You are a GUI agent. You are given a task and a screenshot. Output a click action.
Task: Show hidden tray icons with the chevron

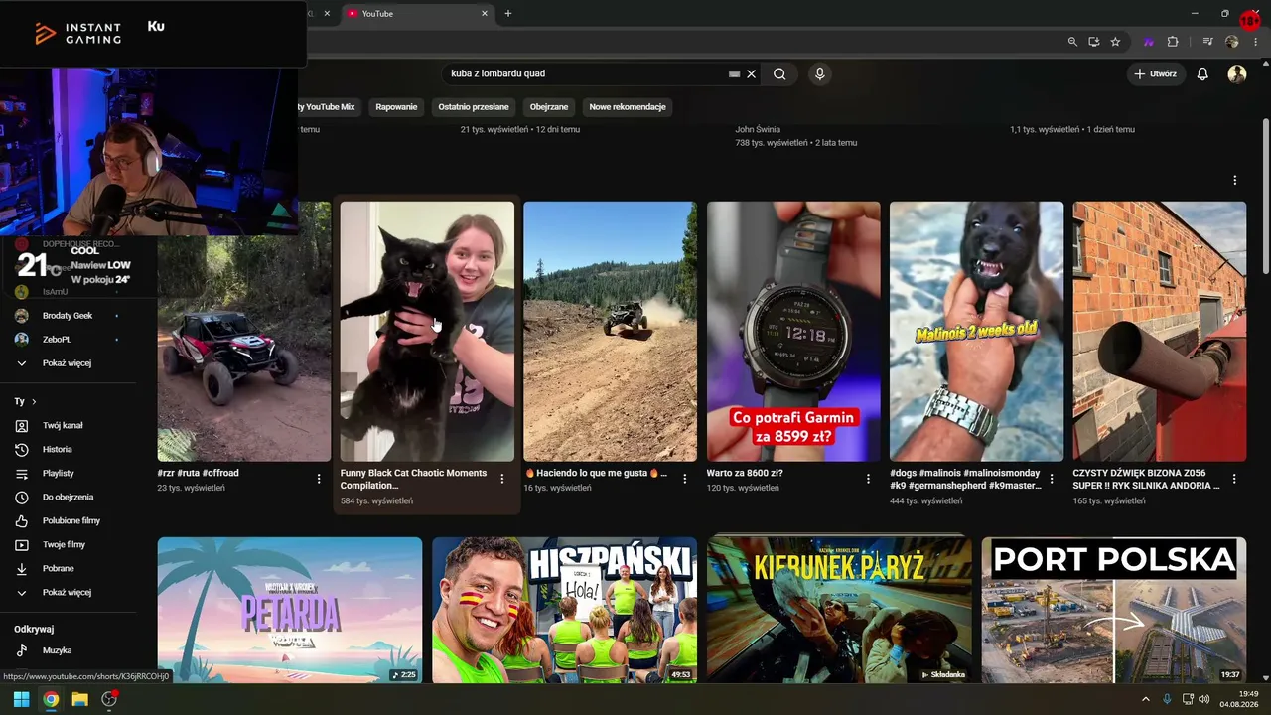pos(1145,699)
